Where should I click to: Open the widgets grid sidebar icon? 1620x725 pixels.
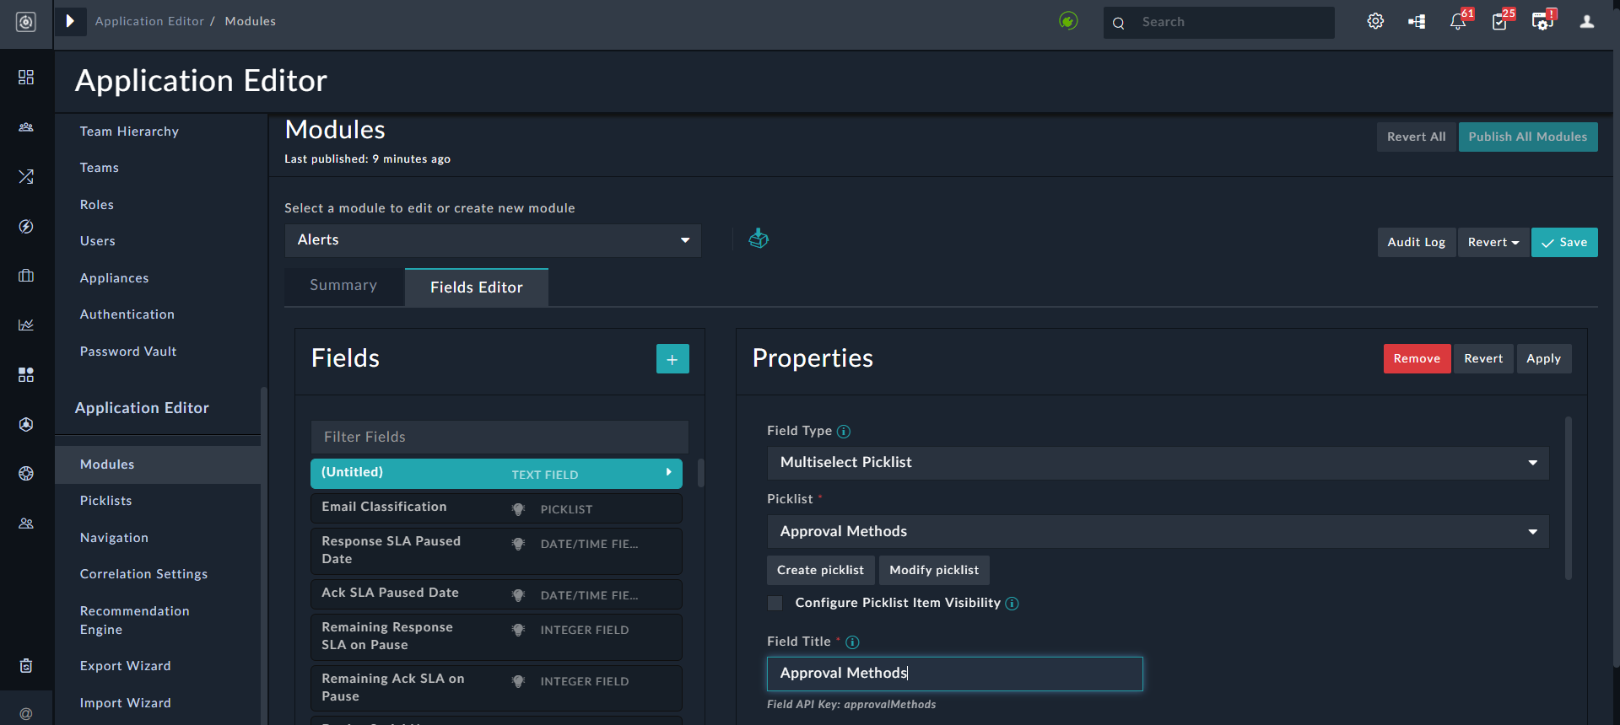(26, 374)
